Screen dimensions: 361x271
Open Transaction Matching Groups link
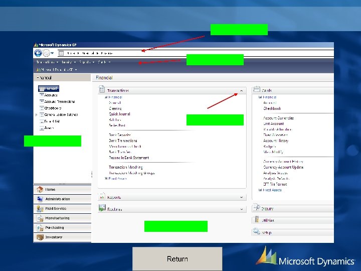[132, 173]
